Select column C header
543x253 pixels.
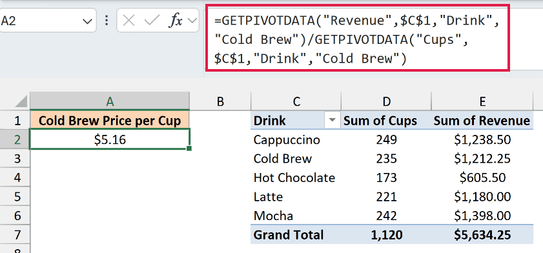(x=296, y=101)
